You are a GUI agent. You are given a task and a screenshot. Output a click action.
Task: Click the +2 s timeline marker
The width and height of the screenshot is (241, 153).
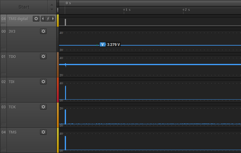pos(186,10)
